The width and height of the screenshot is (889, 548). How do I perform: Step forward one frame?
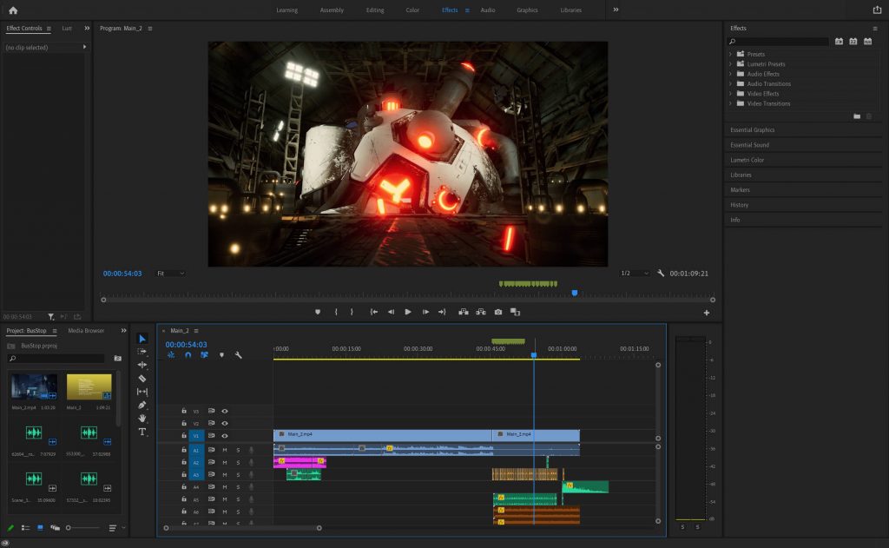coord(425,312)
